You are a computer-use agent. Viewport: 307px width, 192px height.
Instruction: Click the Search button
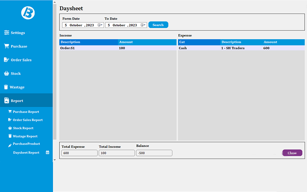158,25
